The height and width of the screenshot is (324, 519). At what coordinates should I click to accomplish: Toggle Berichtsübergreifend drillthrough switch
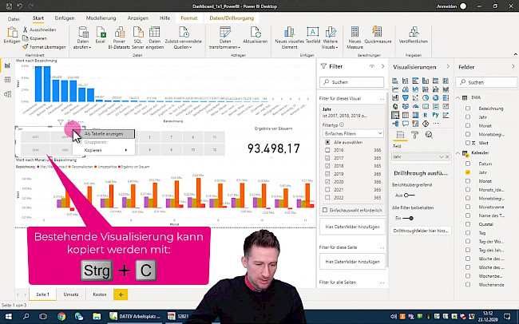[410, 195]
